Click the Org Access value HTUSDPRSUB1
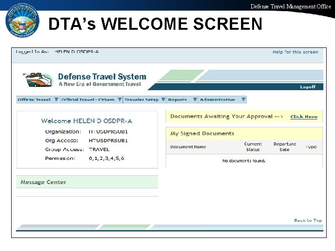 pyautogui.click(x=108, y=140)
